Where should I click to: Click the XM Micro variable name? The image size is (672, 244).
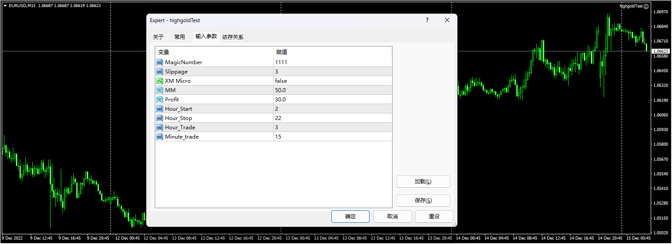coord(178,81)
